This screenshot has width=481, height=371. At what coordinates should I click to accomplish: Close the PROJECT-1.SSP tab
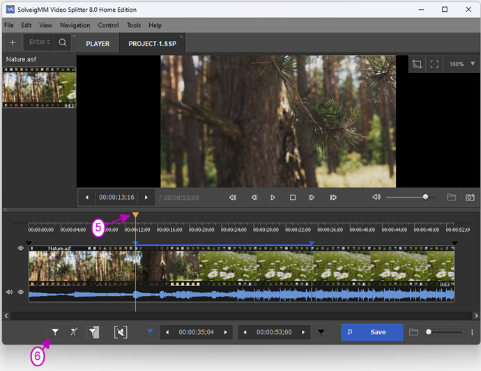point(181,37)
